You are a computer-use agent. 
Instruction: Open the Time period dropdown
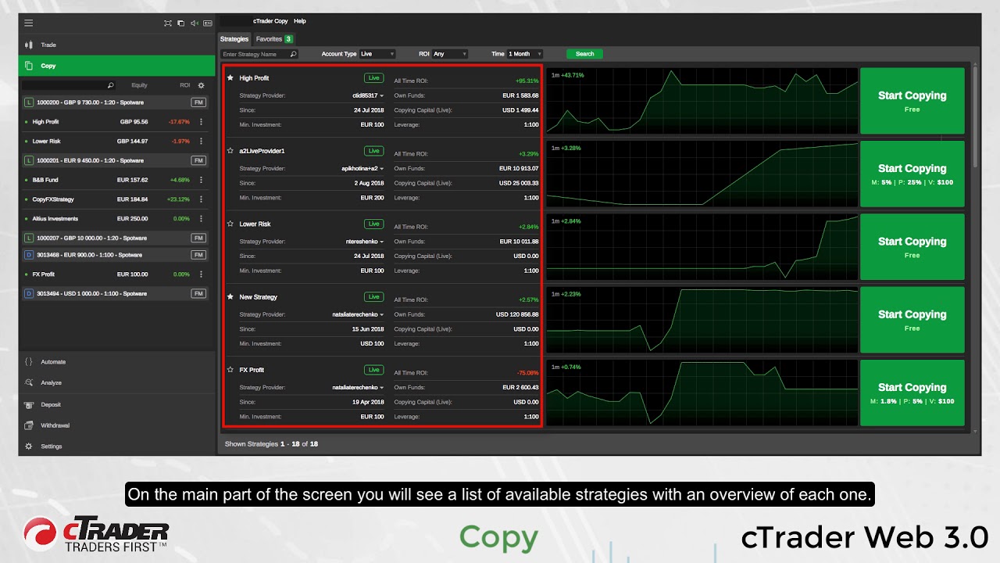pyautogui.click(x=524, y=54)
